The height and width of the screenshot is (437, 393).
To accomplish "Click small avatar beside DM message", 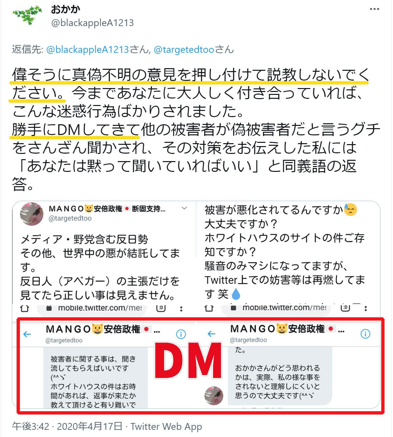I will pyautogui.click(x=214, y=396).
